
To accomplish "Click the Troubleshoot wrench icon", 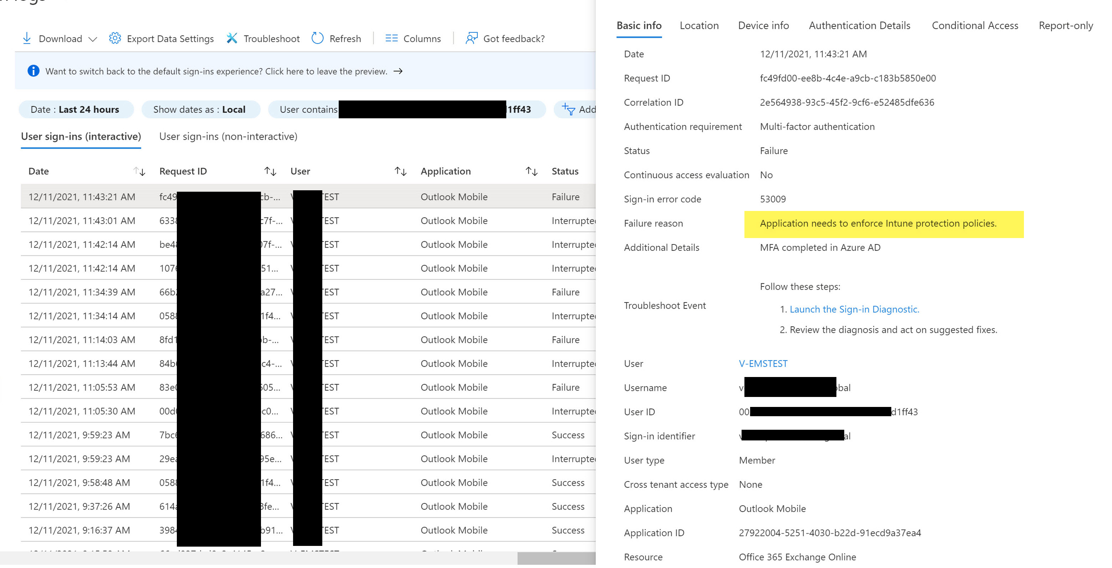I will 232,38.
